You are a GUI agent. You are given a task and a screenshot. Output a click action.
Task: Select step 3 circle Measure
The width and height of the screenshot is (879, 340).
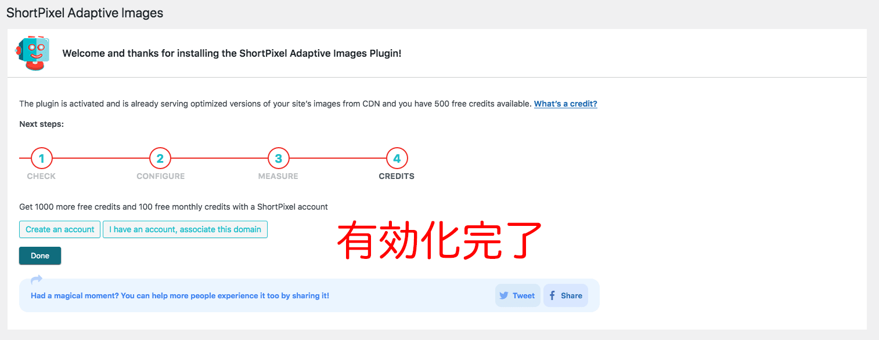click(279, 158)
